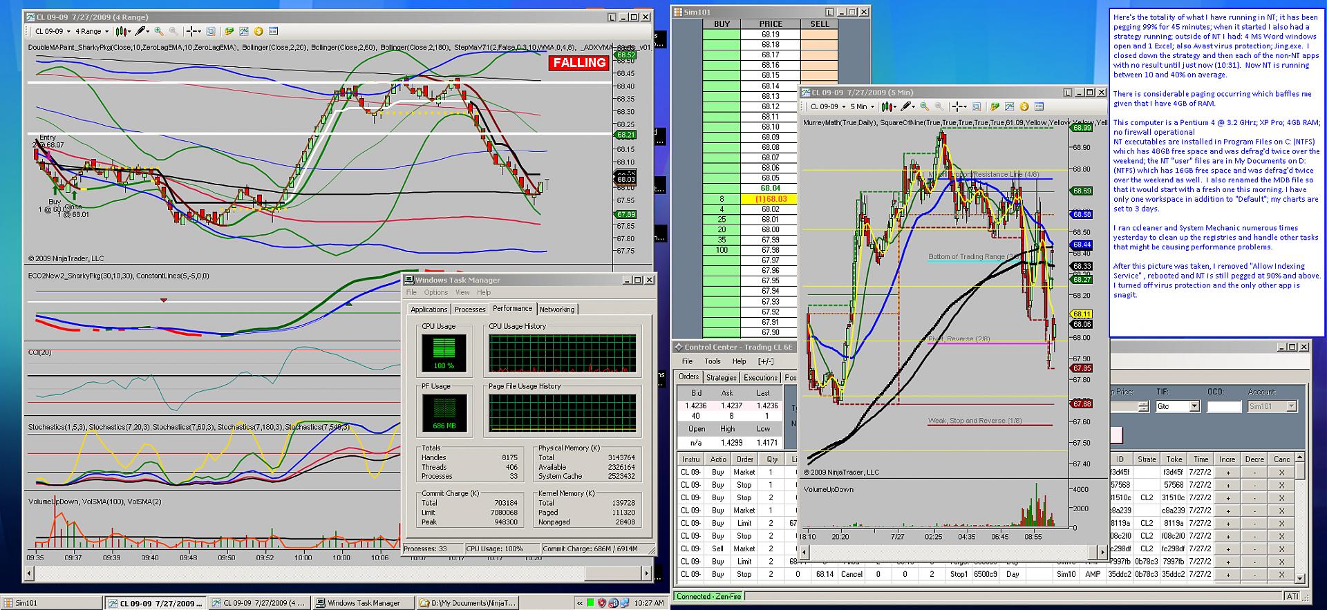Open the File menu in Control Center
Image resolution: width=1327 pixels, height=610 pixels.
point(687,361)
